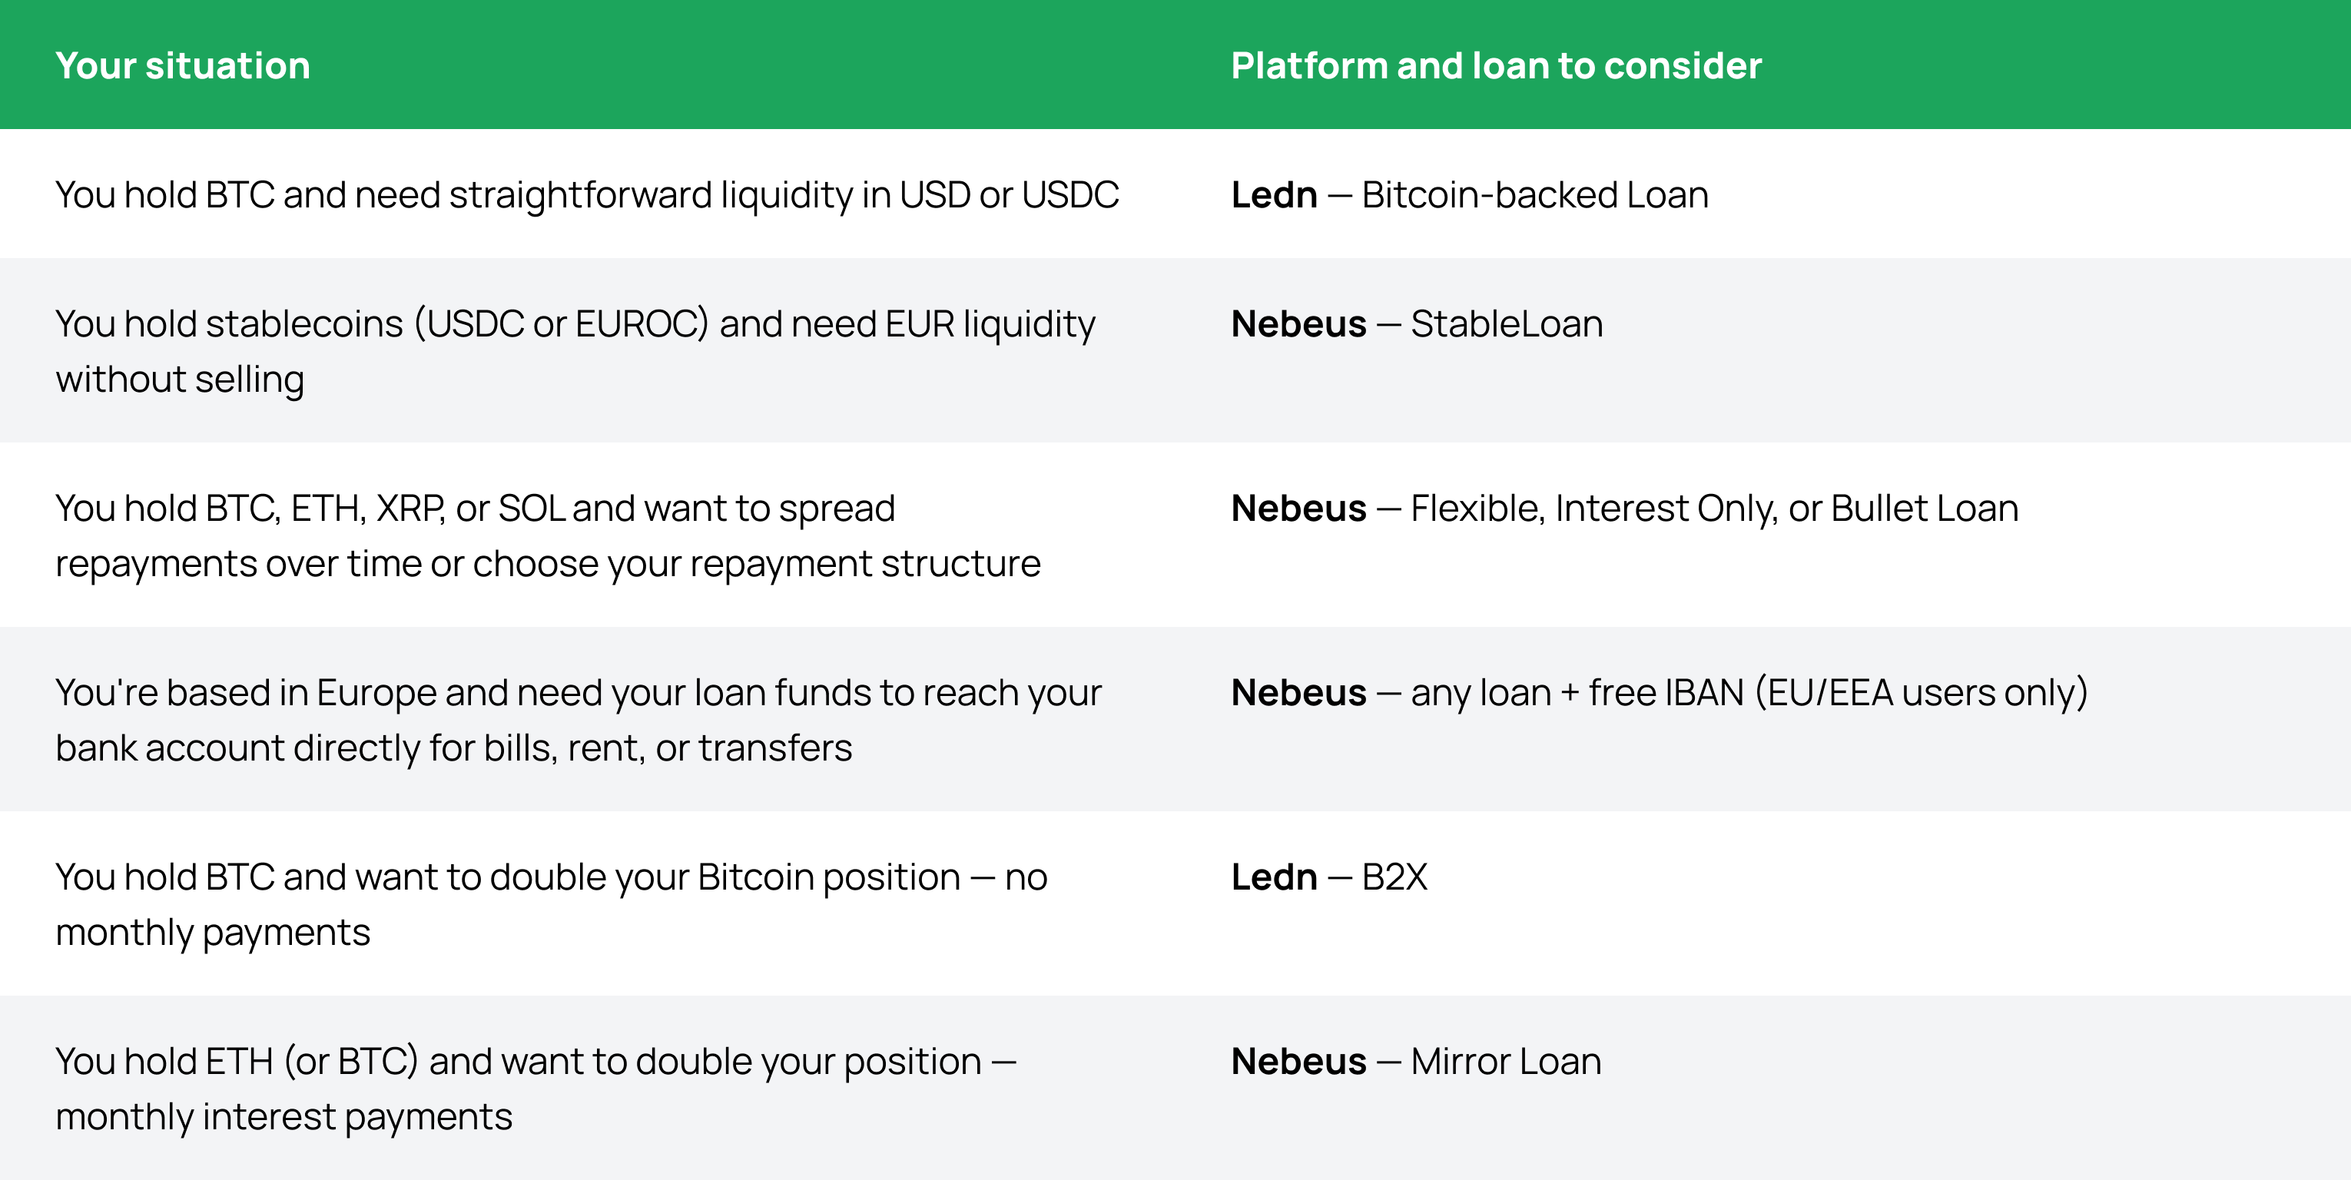Click bold 'Ledn' in the B2X row
2351x1180 pixels.
click(x=1274, y=877)
